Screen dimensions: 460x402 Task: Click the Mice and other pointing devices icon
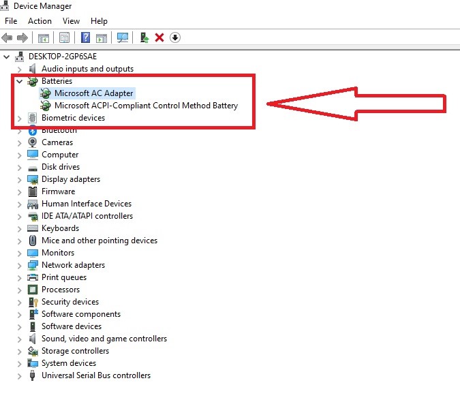[x=33, y=241]
